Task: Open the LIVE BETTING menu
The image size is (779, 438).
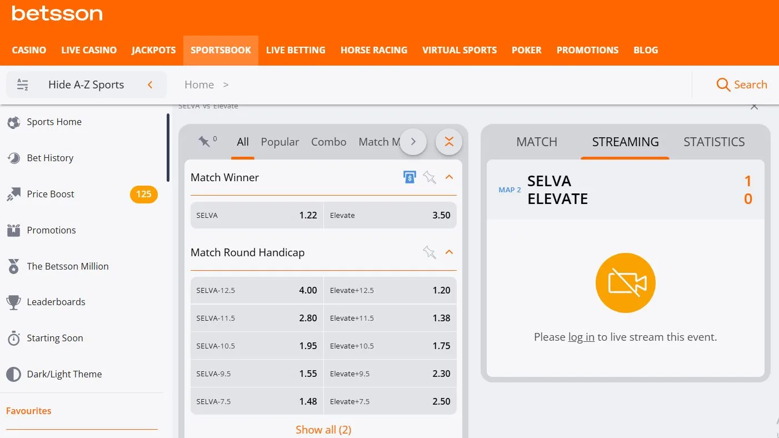Action: click(296, 50)
